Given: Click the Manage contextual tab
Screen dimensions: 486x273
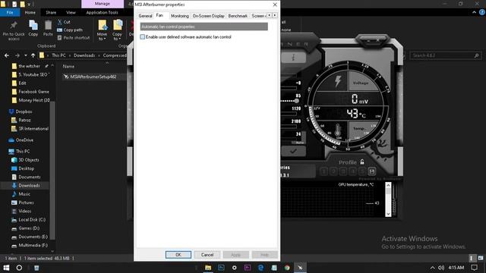Looking at the screenshot, I should (103, 4).
